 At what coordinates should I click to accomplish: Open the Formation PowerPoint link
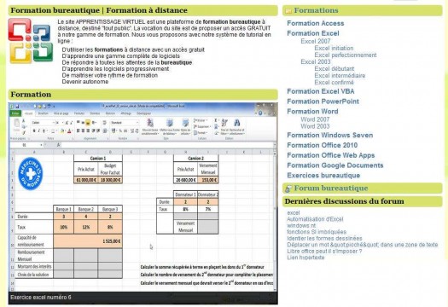pos(323,101)
